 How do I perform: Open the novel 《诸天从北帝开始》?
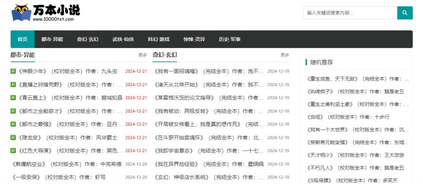pyautogui.click(x=208, y=85)
